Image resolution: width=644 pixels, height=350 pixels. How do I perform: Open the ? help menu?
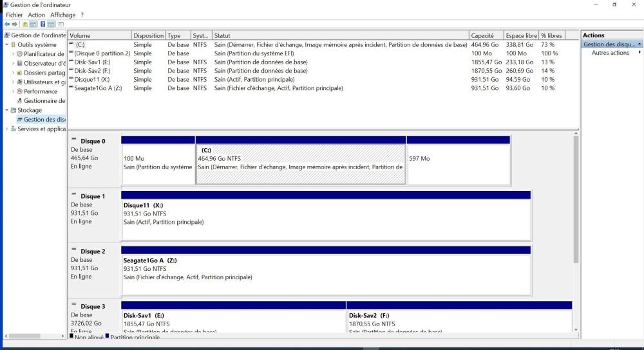[82, 15]
